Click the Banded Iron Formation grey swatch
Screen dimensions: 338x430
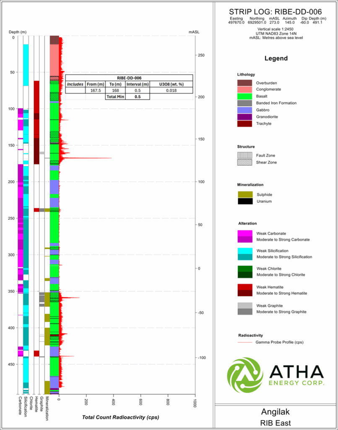pyautogui.click(x=244, y=103)
